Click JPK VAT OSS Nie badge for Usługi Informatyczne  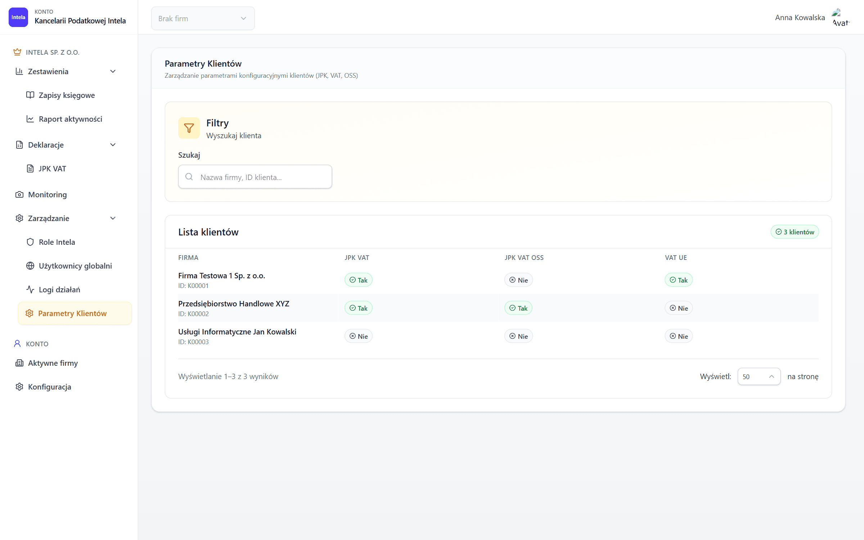click(518, 336)
